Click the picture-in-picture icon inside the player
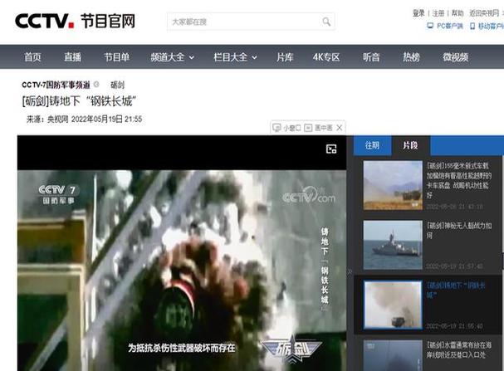This screenshot has width=504, height=371. tap(331, 149)
